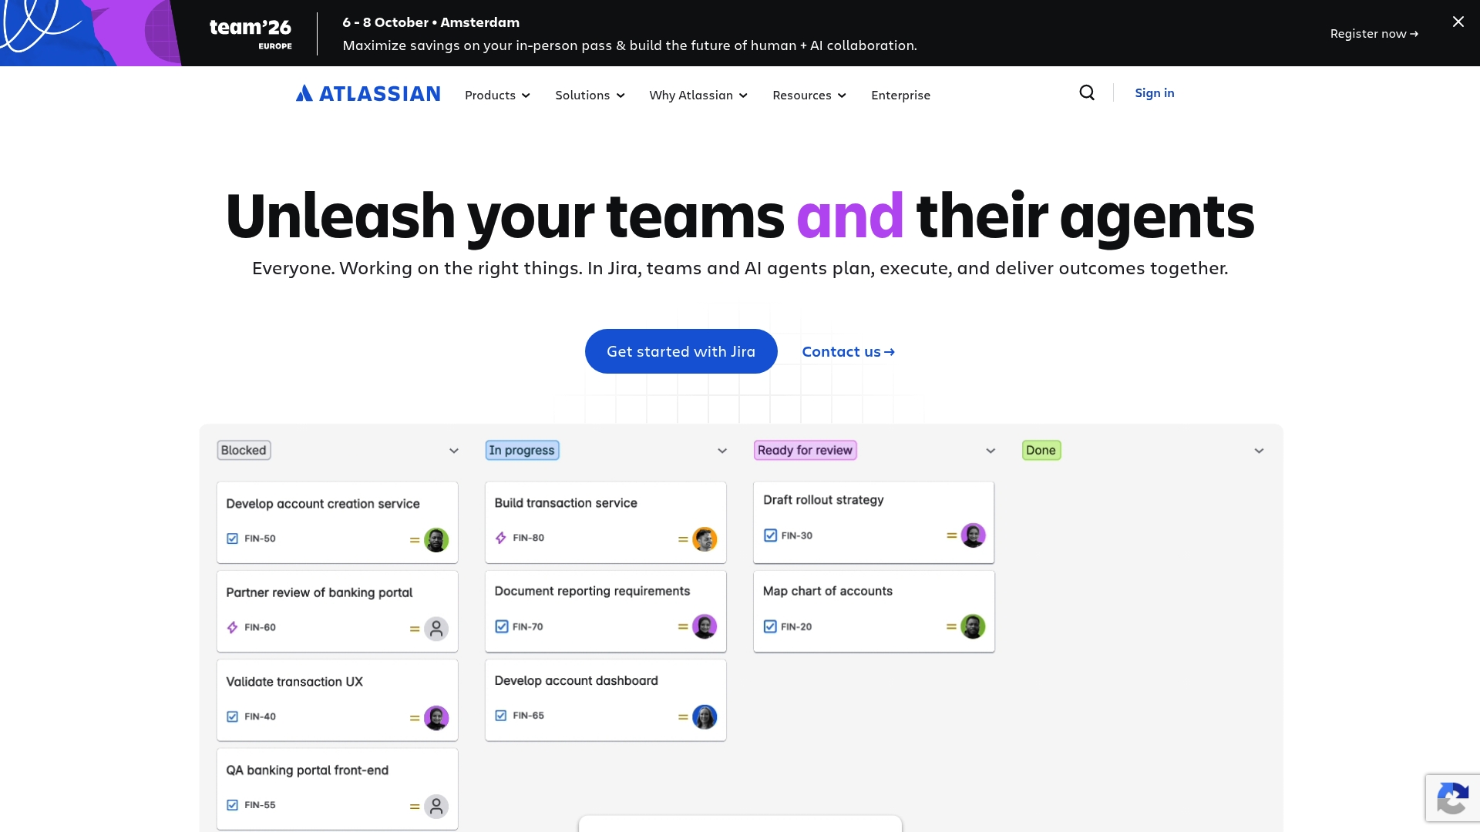Viewport: 1480px width, 832px height.
Task: Click Register now in the banner
Action: coord(1374,33)
